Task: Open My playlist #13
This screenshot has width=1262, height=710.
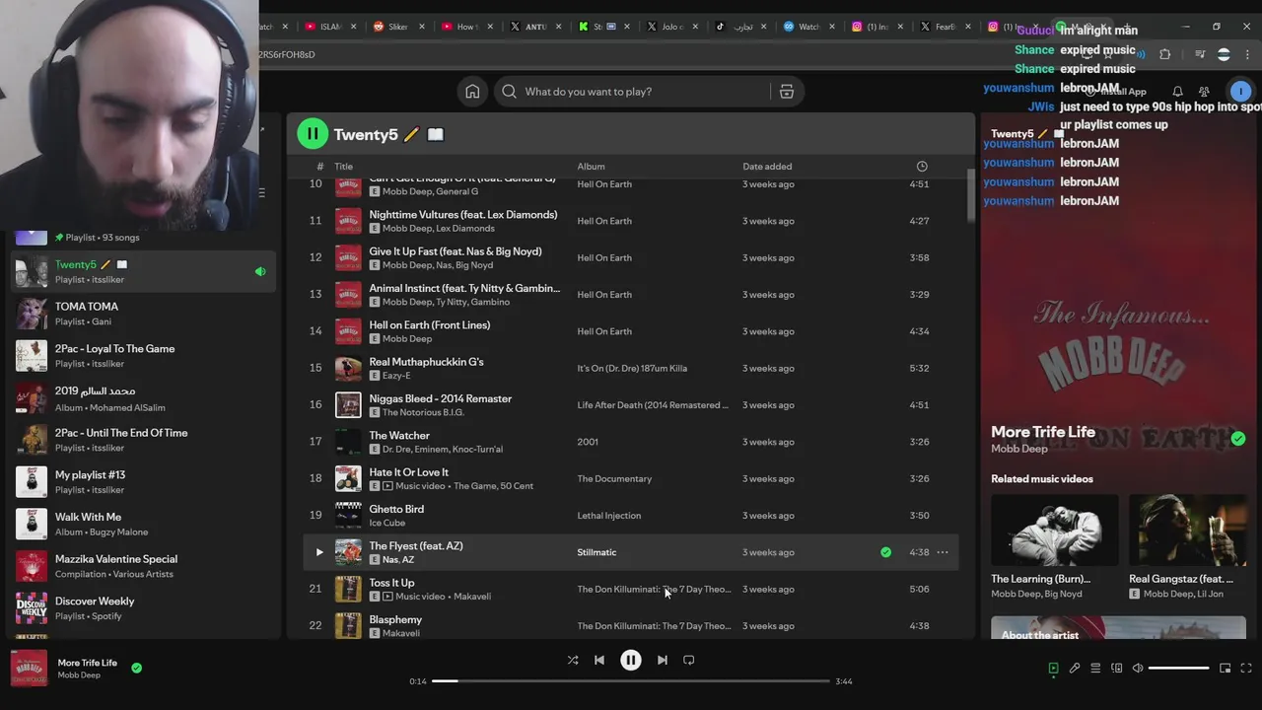Action: [x=143, y=482]
